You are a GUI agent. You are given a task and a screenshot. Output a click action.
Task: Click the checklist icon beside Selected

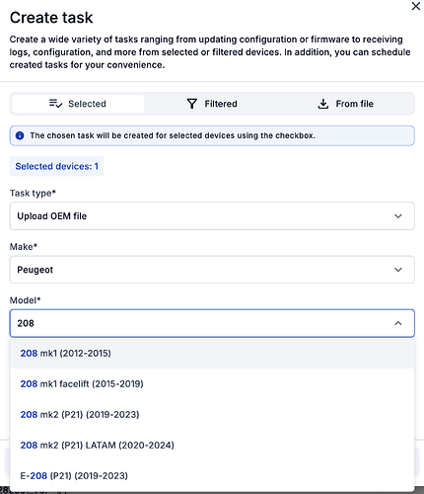pyautogui.click(x=55, y=104)
